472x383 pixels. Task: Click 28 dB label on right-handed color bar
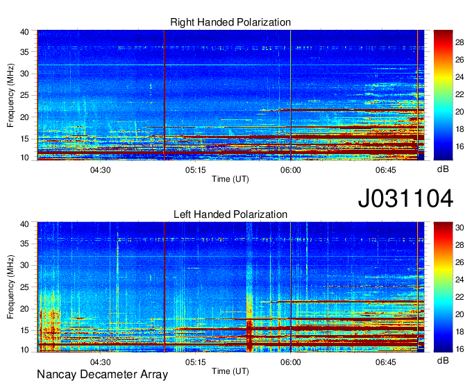tap(460, 42)
